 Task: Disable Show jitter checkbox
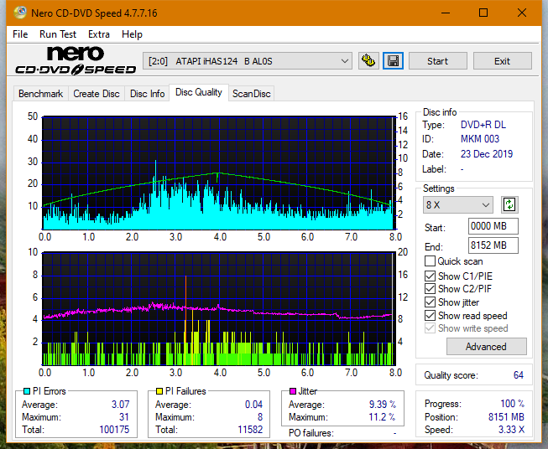(x=430, y=302)
